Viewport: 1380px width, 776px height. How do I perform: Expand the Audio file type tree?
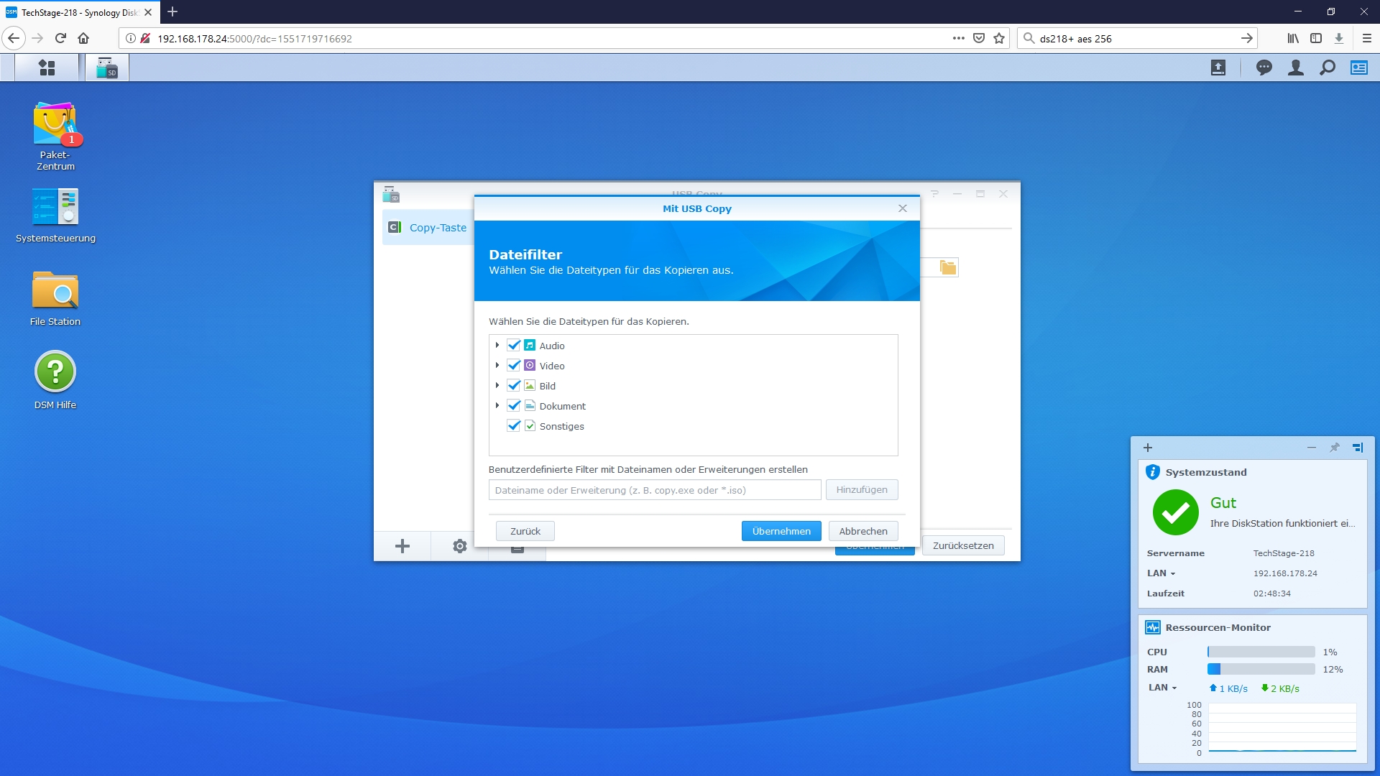497,346
